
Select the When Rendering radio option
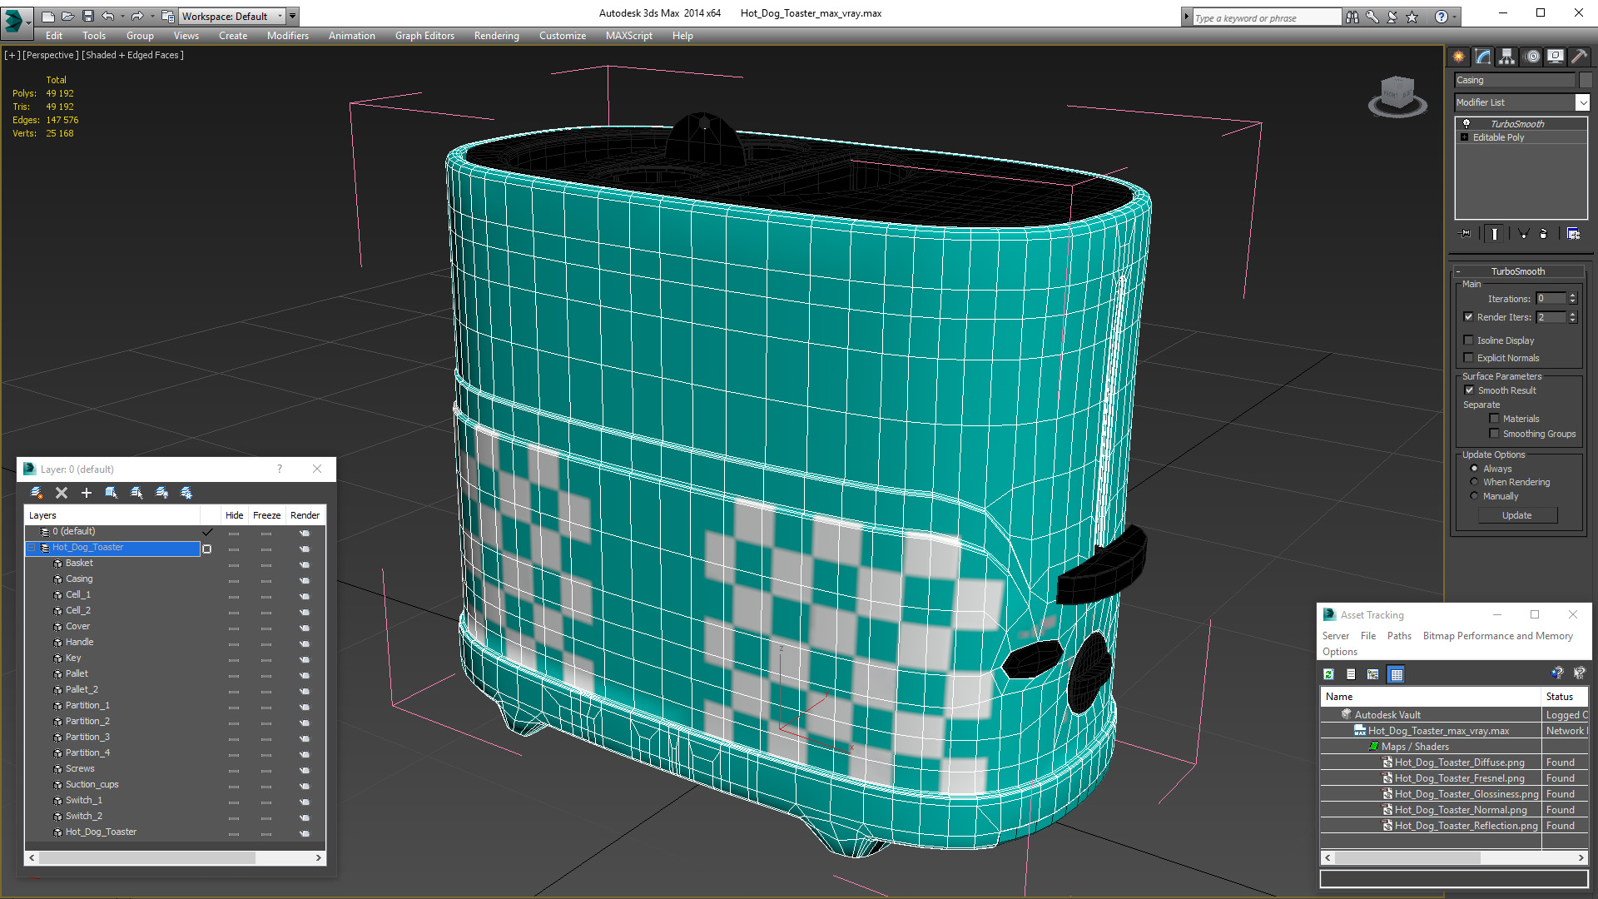pyautogui.click(x=1474, y=482)
